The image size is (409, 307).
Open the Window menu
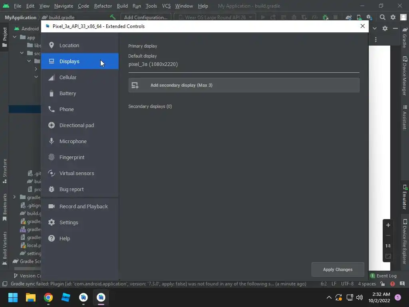(184, 6)
